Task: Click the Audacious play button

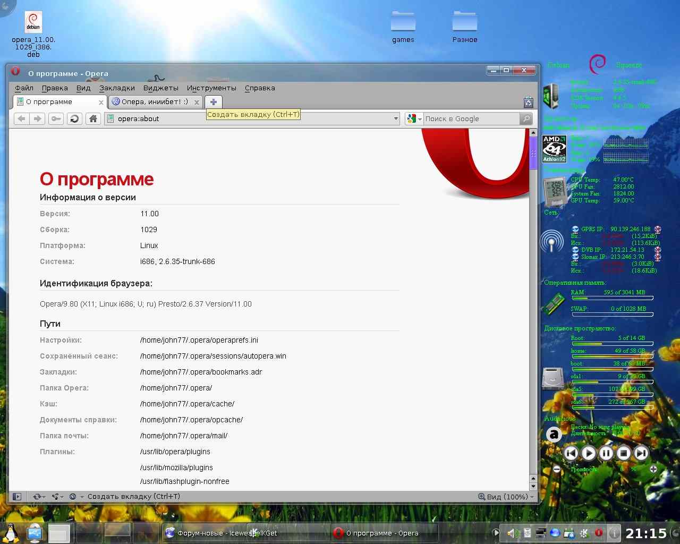Action: pyautogui.click(x=589, y=453)
